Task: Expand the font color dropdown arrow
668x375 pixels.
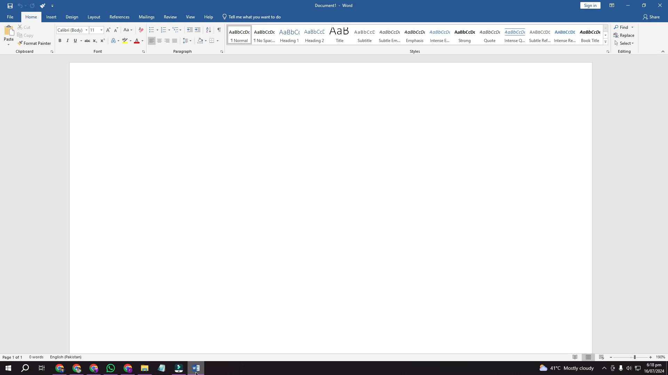Action: [142, 41]
